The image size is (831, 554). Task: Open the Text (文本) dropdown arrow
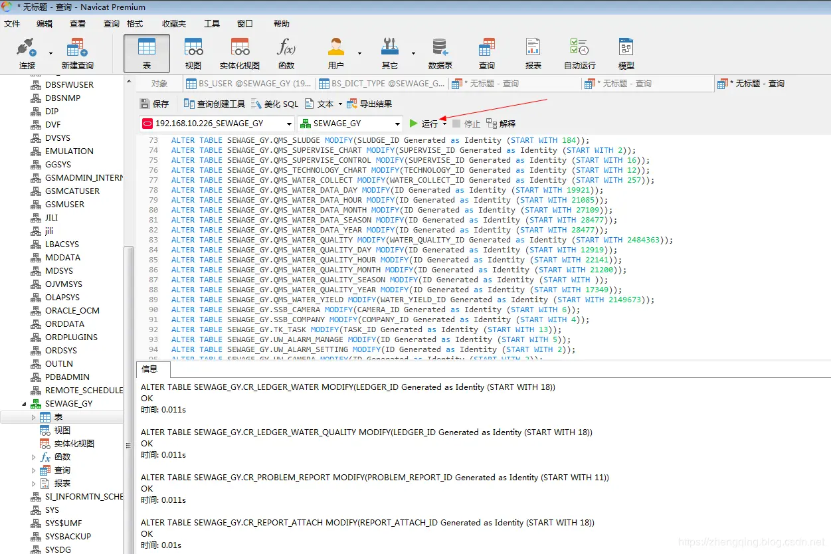(x=340, y=104)
